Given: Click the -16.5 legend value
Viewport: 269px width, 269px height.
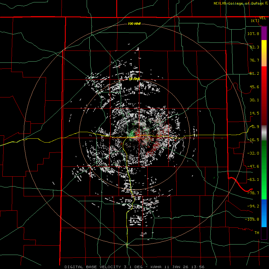Looking at the screenshot, I should tap(253, 140).
